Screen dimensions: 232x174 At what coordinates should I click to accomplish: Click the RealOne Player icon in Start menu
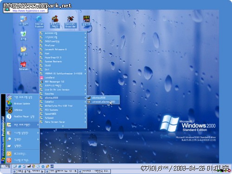9,116
